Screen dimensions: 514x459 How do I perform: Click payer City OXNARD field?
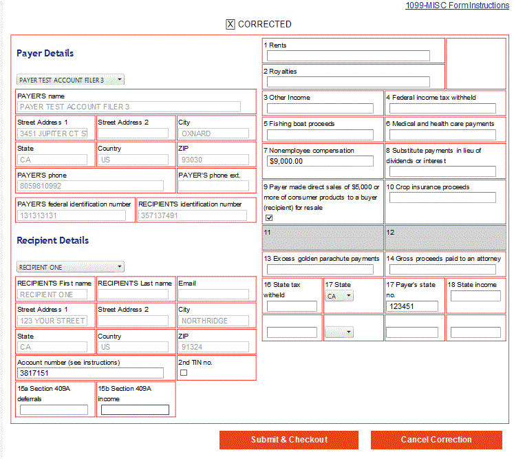click(213, 134)
